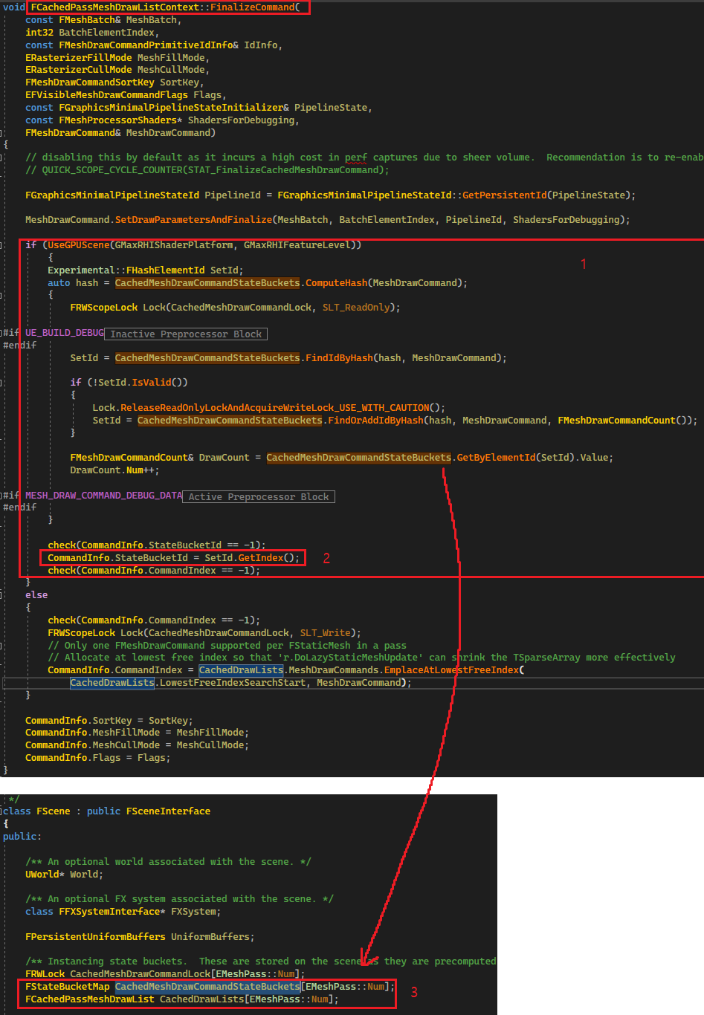704x1015 pixels.
Task: Click the EFVisibleMeshDrawCommandFlags type name
Action: pos(106,95)
